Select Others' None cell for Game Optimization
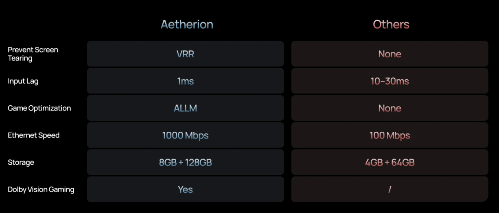Image resolution: width=499 pixels, height=213 pixels. (390, 108)
